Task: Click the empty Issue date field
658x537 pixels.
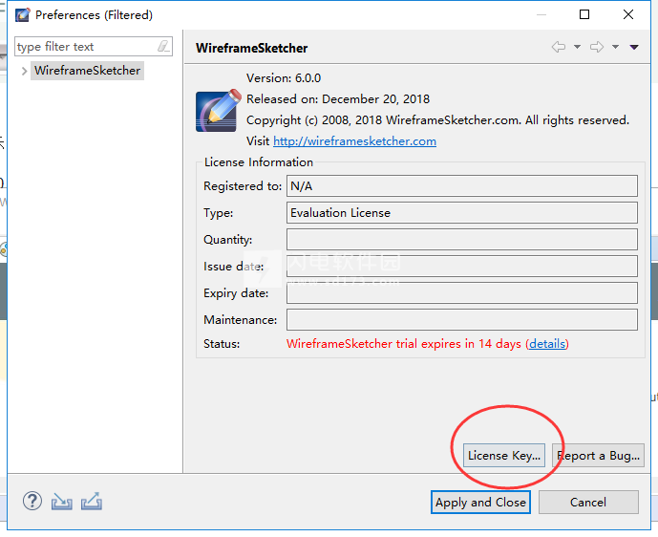Action: [x=462, y=267]
